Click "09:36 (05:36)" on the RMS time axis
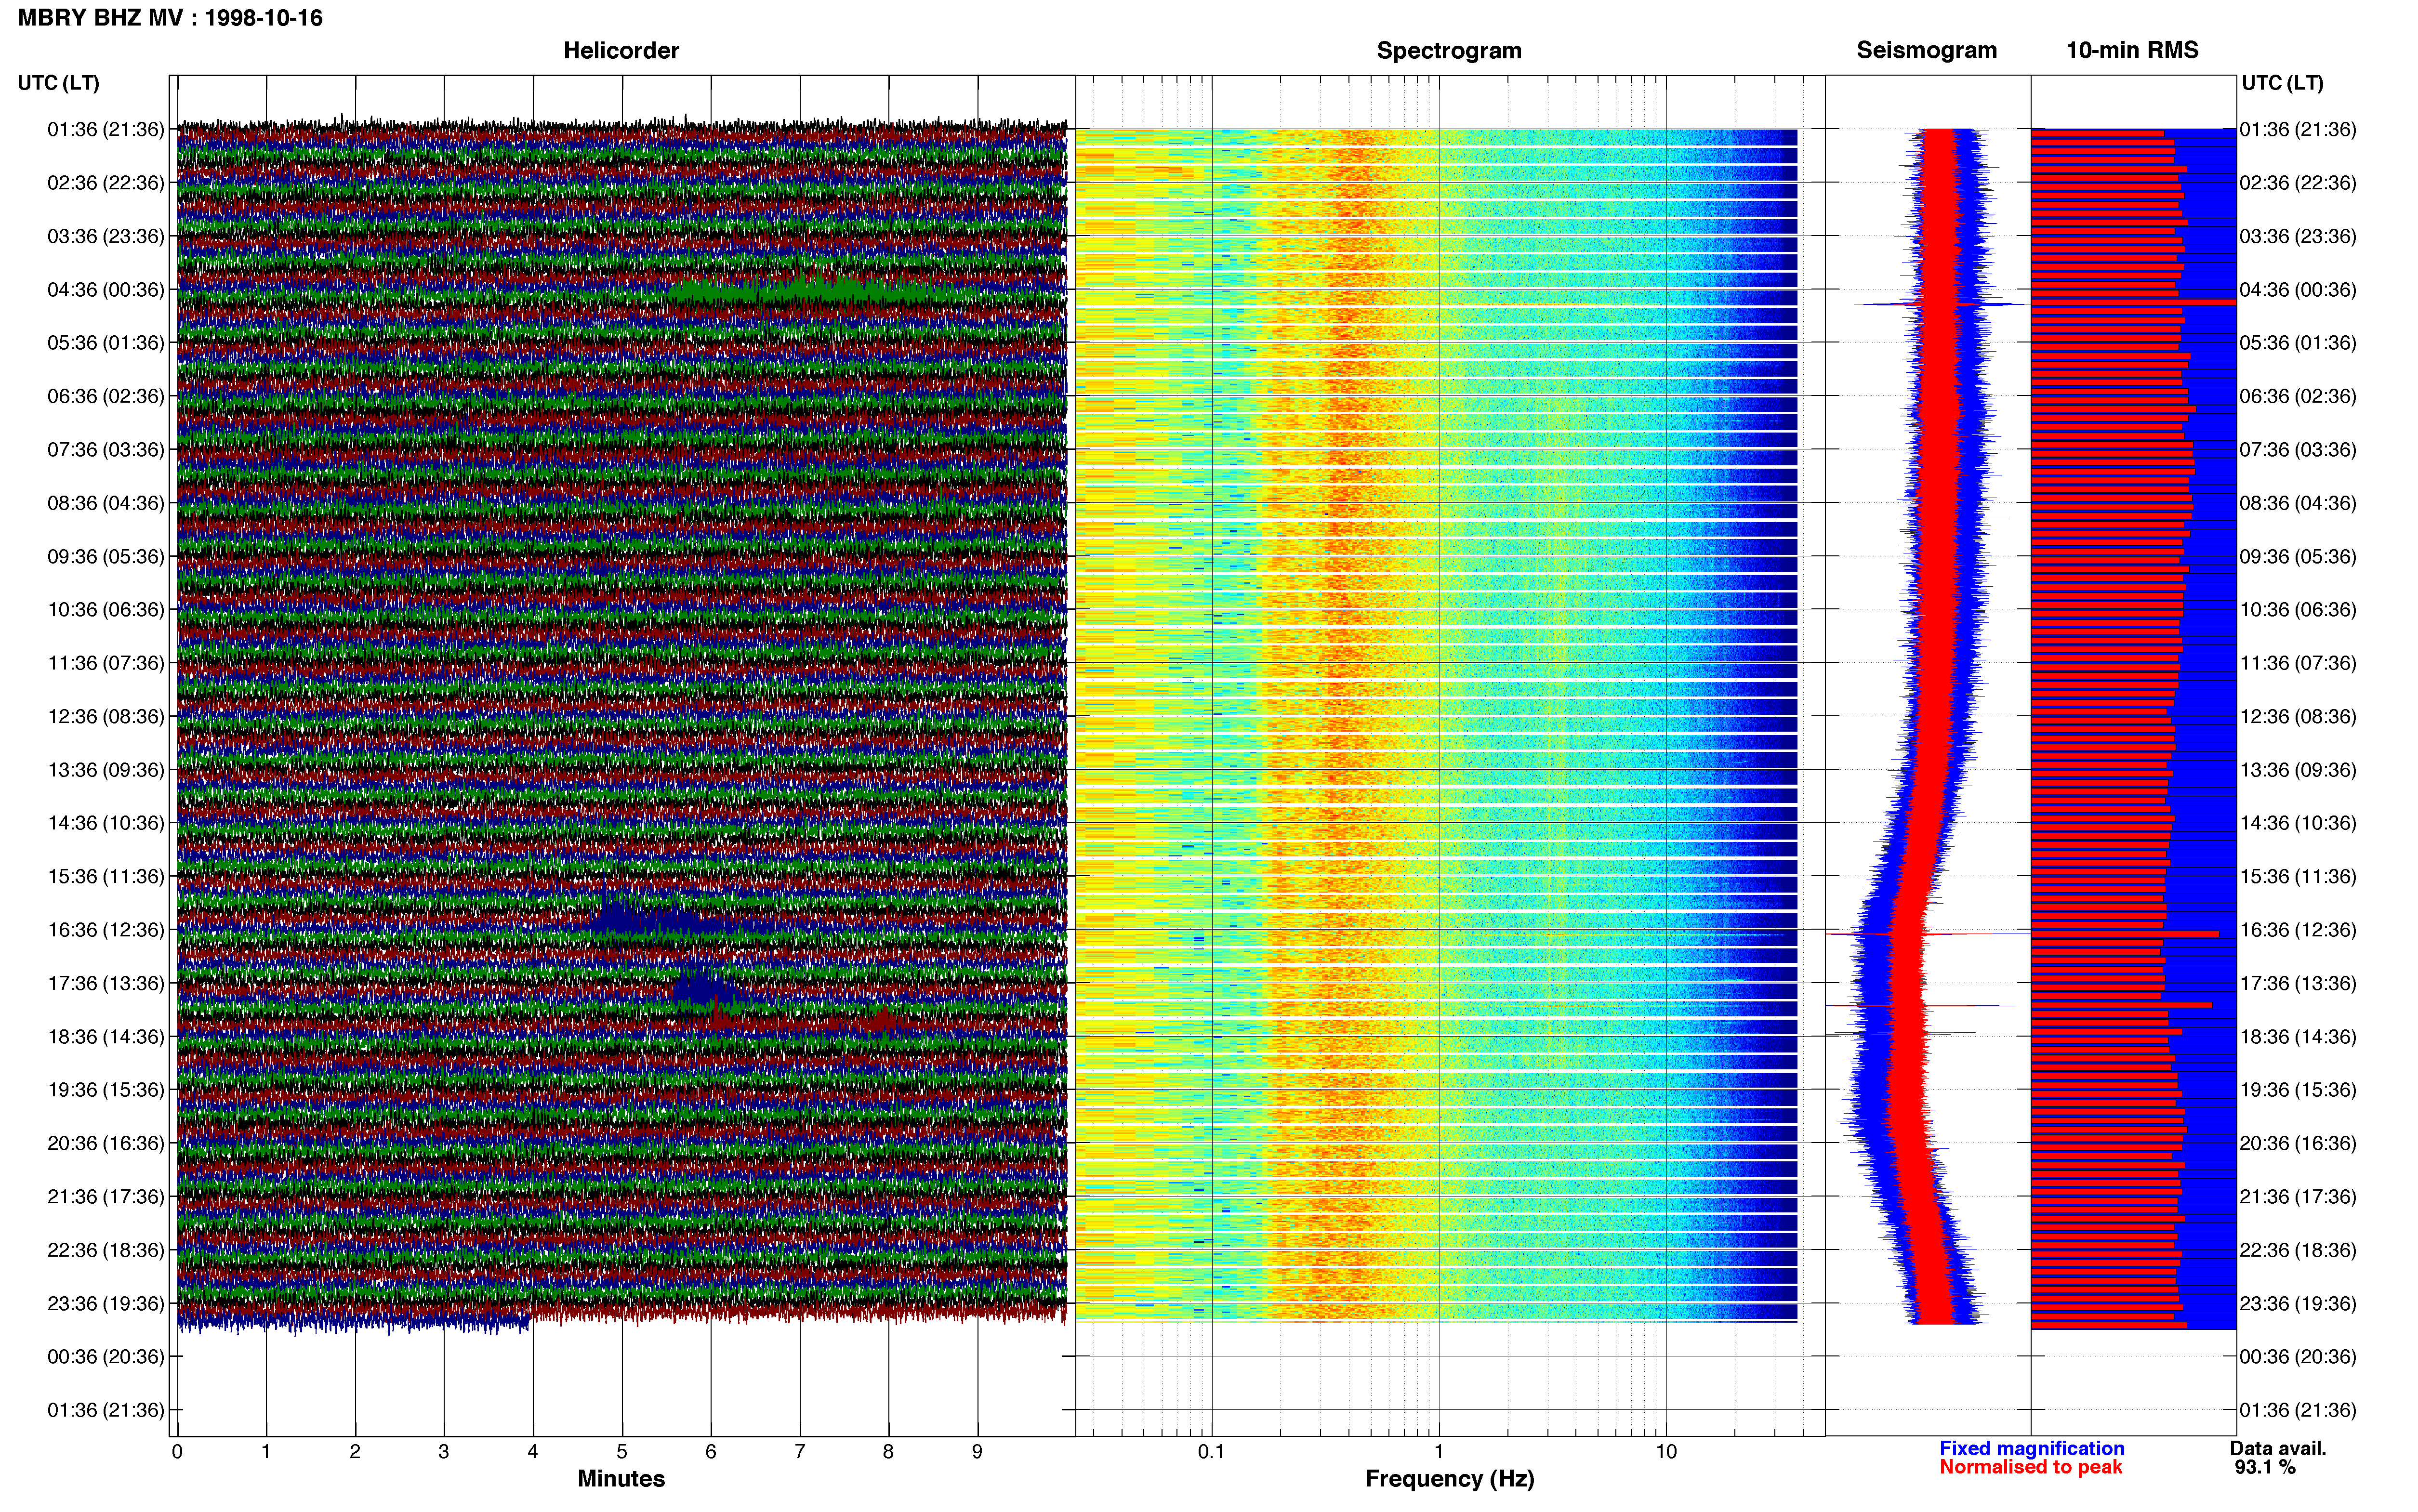Viewport: 2418px width, 1512px height. click(2298, 556)
